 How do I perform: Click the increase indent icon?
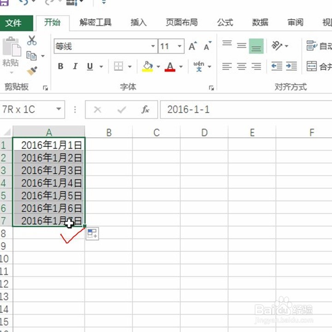(291, 66)
